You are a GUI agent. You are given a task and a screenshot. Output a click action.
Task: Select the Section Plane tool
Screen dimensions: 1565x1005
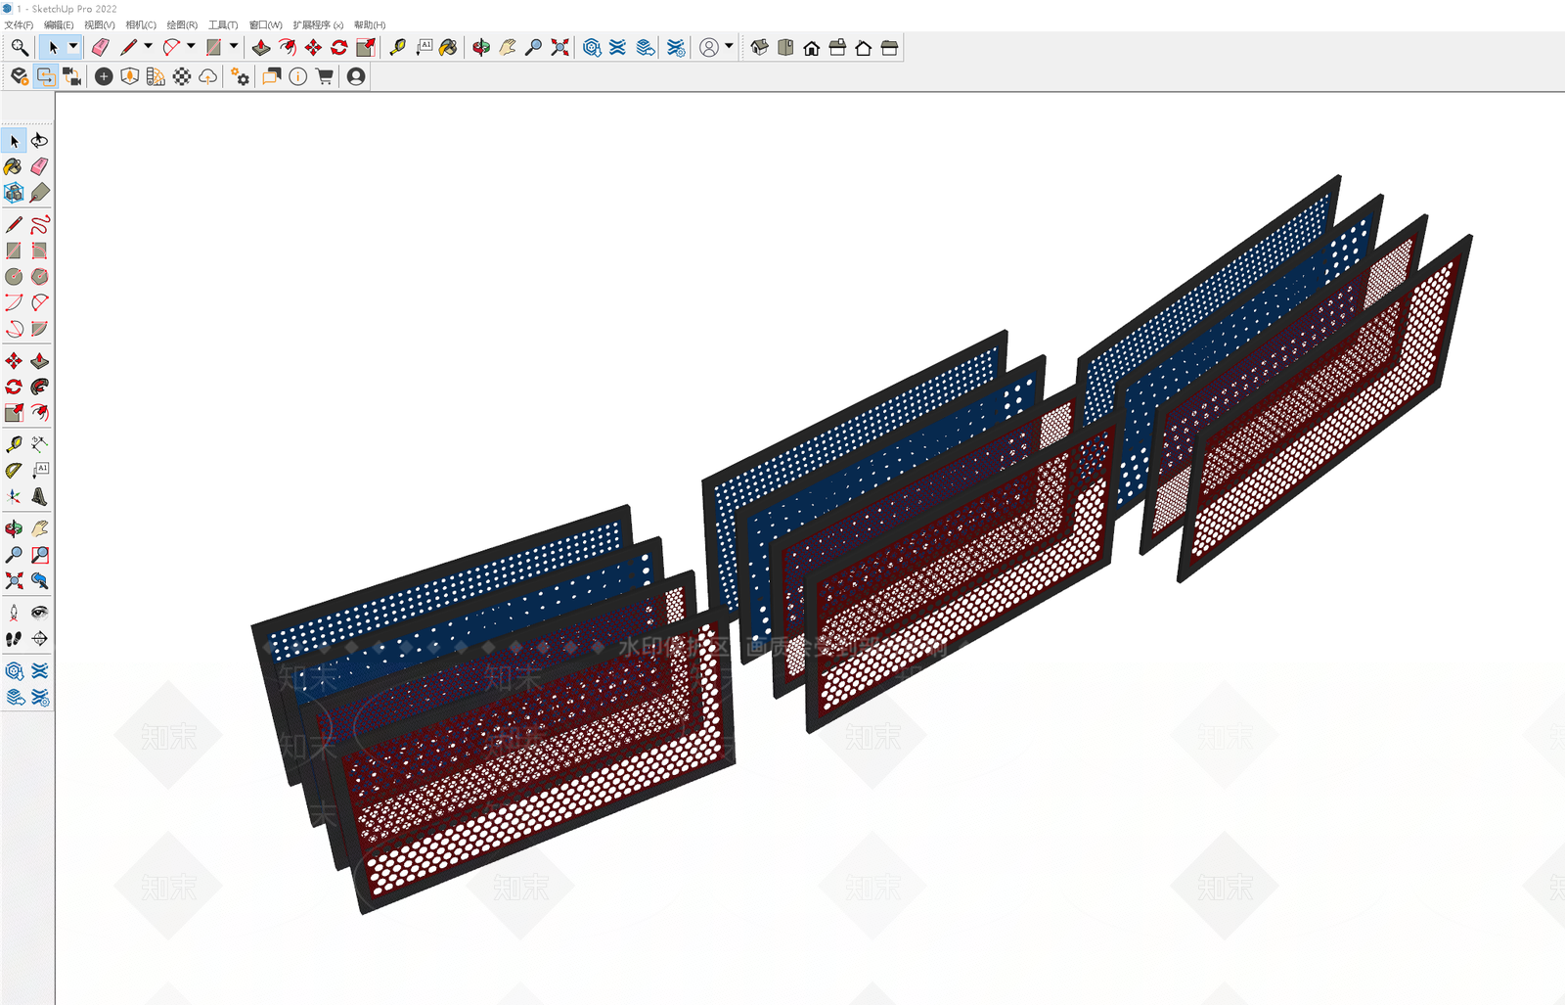[x=39, y=639]
